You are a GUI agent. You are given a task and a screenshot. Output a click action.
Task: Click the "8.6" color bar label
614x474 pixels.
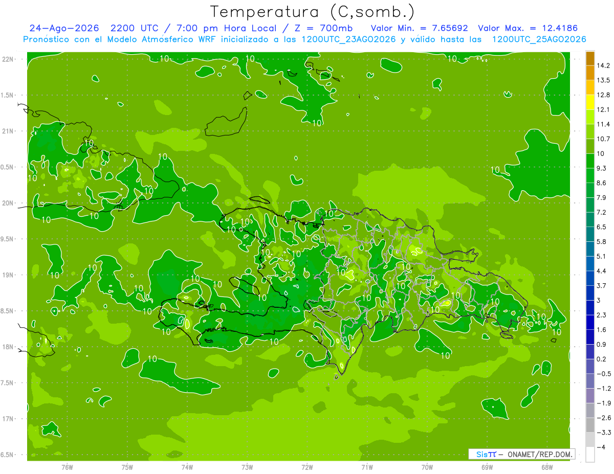pos(602,183)
